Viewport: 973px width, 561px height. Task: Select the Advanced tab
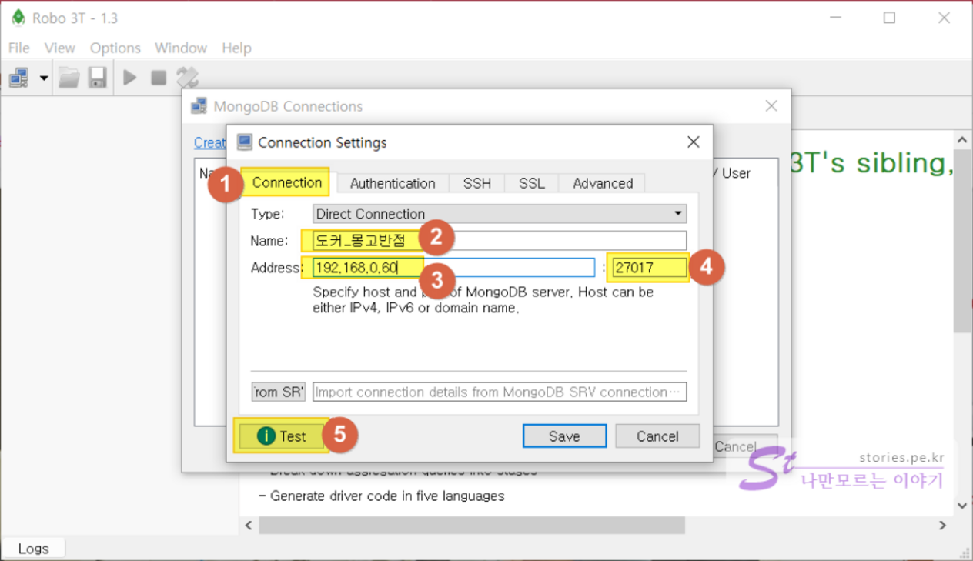click(603, 183)
